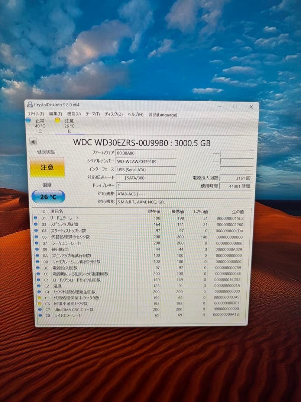Click the yellow 注意 health status button

point(47,167)
